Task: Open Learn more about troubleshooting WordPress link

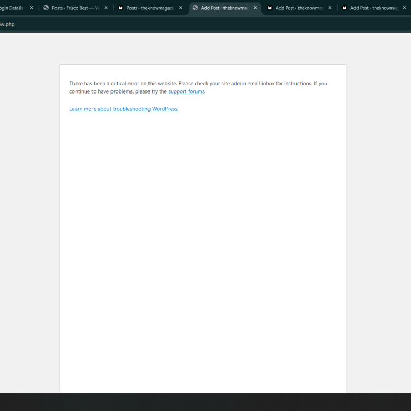Action: pyautogui.click(x=124, y=109)
